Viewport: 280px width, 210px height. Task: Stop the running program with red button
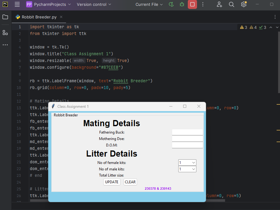[x=192, y=5]
